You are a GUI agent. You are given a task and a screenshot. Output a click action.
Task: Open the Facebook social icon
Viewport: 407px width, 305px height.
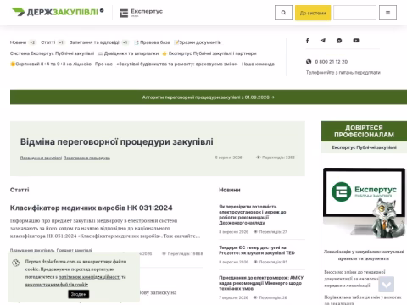coord(308,41)
